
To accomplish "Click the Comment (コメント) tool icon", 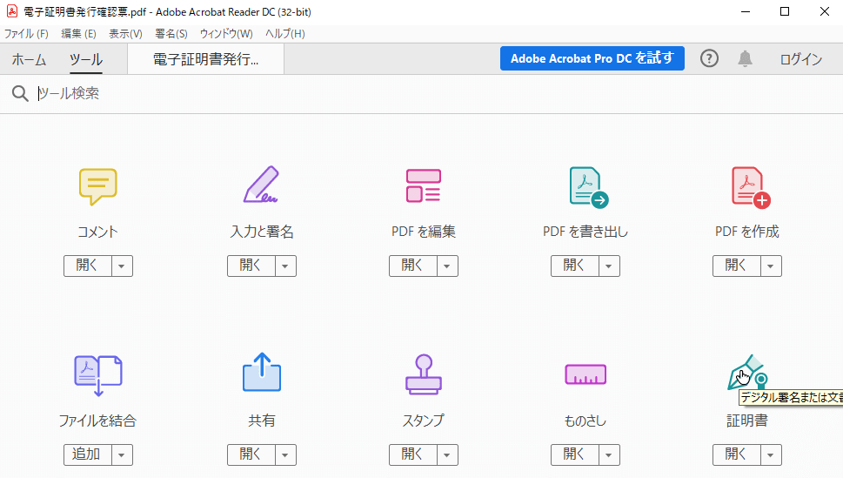I will [97, 185].
